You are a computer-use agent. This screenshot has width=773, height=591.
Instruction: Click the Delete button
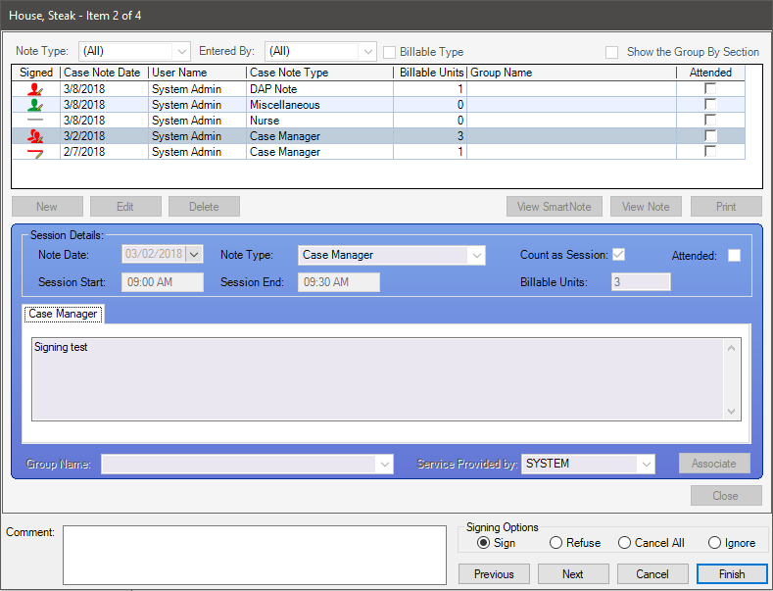[x=204, y=207]
